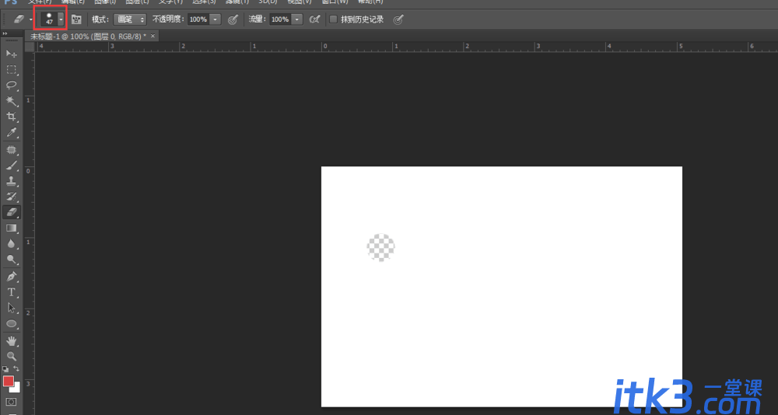This screenshot has height=415, width=778.
Task: Click the 流量 100% value field
Action: [x=280, y=19]
